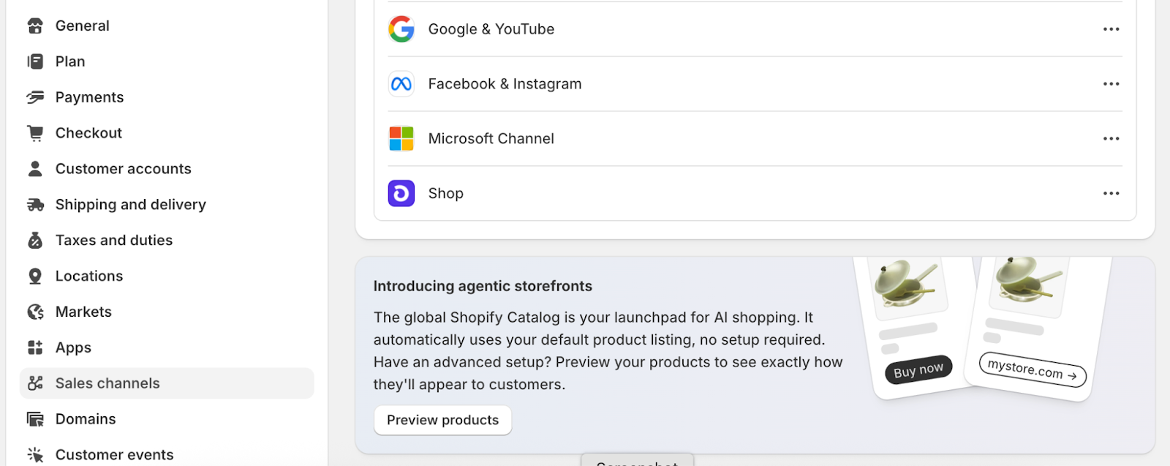
Task: Click the Microsoft logo icon
Action: [x=401, y=139]
